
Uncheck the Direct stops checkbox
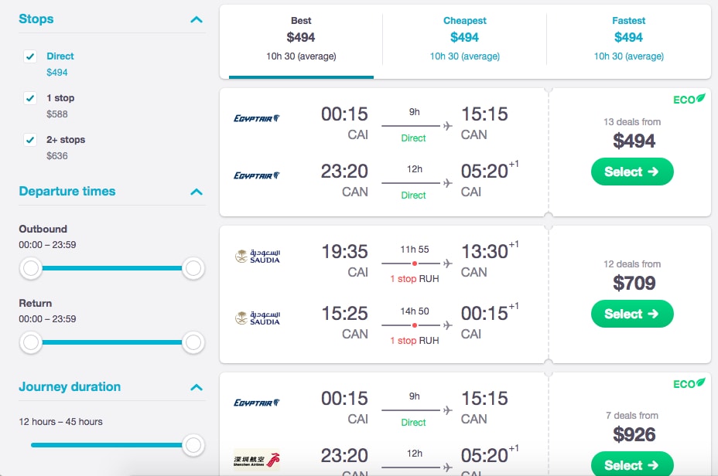click(30, 56)
